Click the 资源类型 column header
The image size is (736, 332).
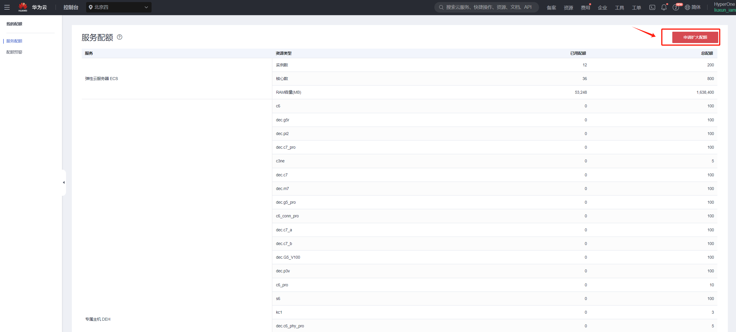pos(284,53)
